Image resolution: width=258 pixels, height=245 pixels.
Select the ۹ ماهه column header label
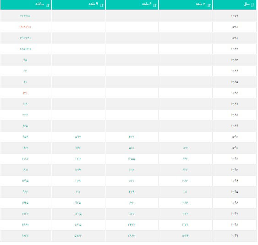tap(93, 4)
